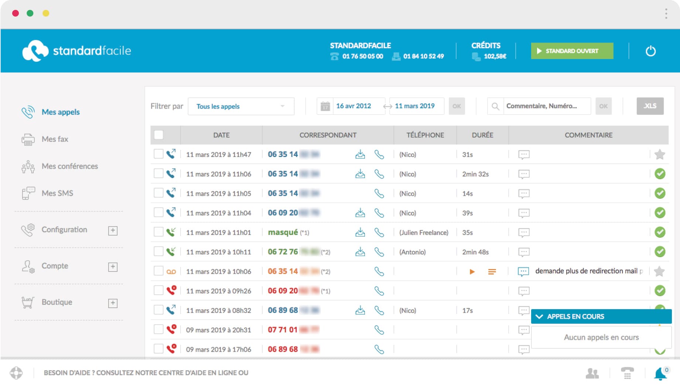Select checkbox for 09h26 missed call
Image resolution: width=680 pixels, height=386 pixels.
[x=158, y=290]
